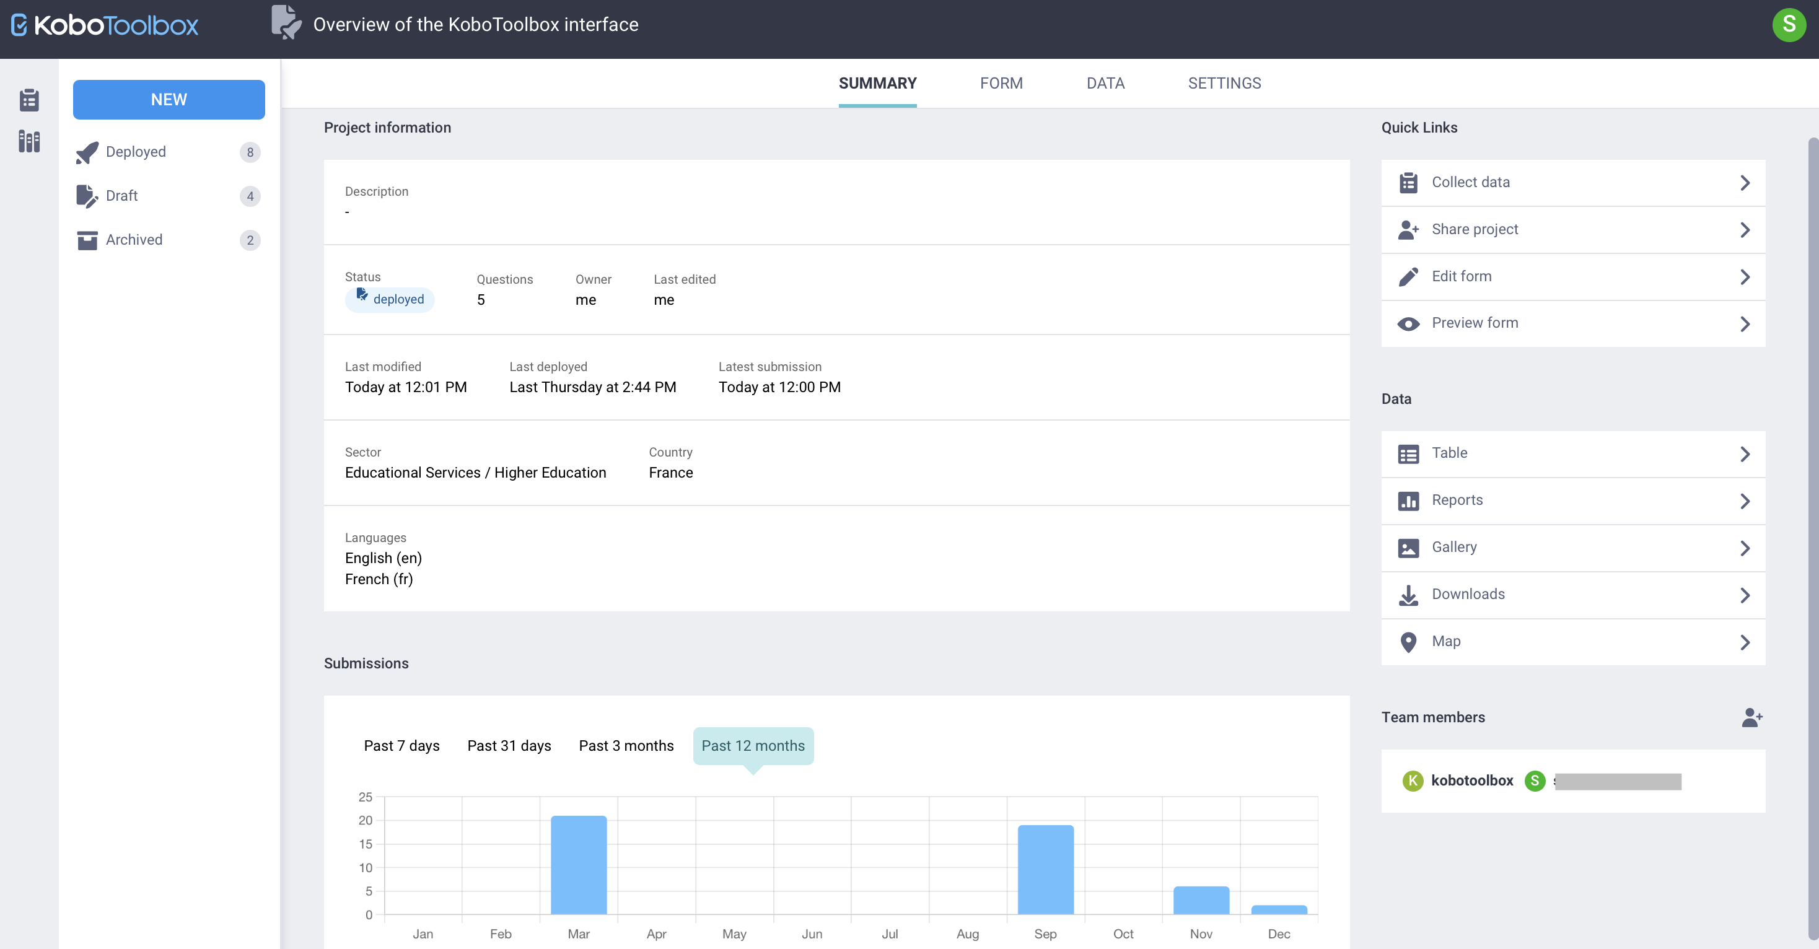Select the Past 3 months range

[x=626, y=746]
